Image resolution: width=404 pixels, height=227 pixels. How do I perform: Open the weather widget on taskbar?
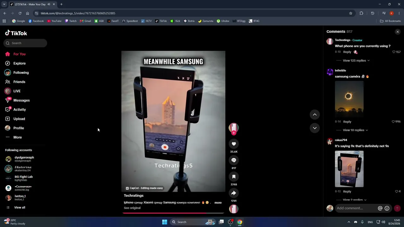(15, 222)
